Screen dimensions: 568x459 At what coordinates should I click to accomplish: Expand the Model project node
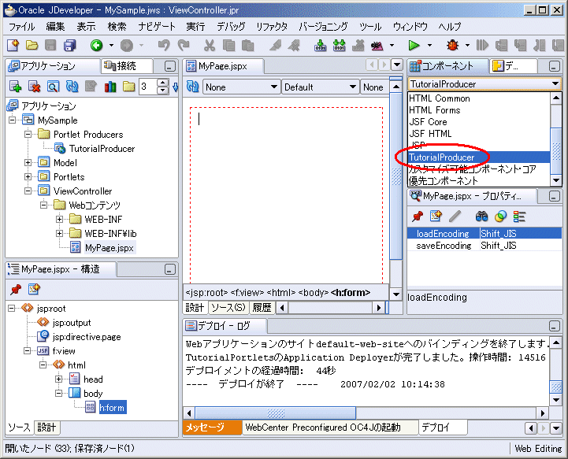click(28, 162)
